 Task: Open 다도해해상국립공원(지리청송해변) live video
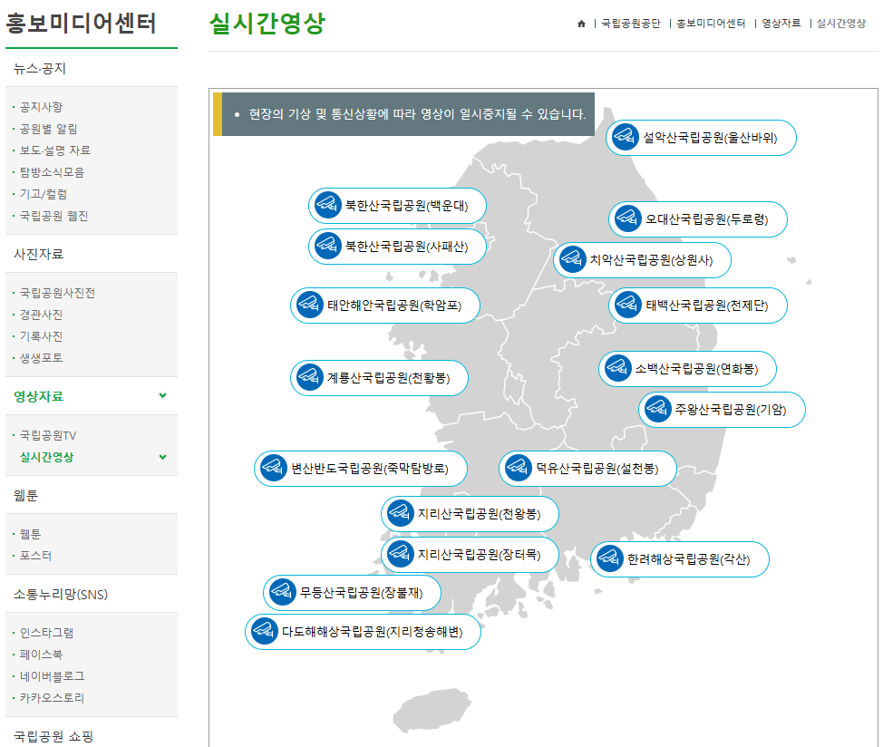[x=363, y=632]
